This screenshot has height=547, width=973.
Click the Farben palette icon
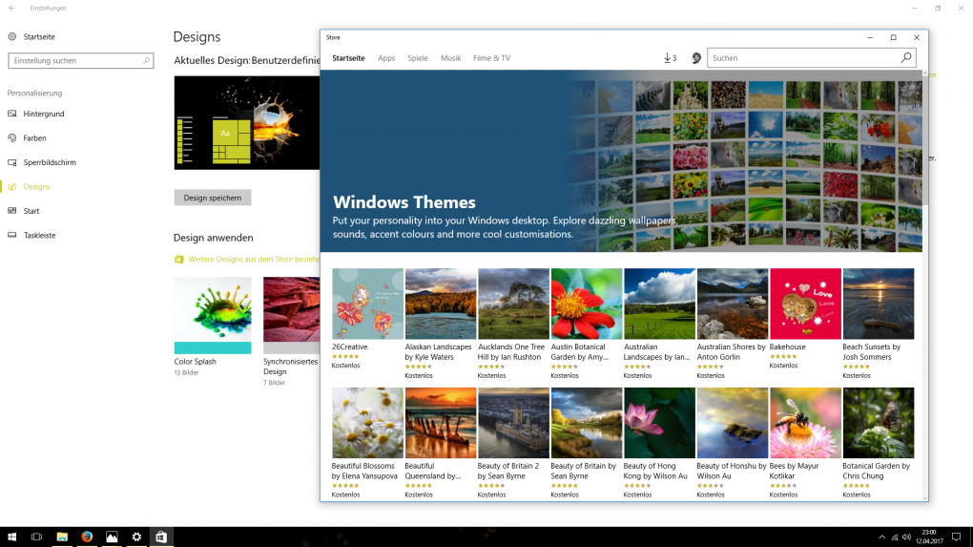click(x=12, y=137)
